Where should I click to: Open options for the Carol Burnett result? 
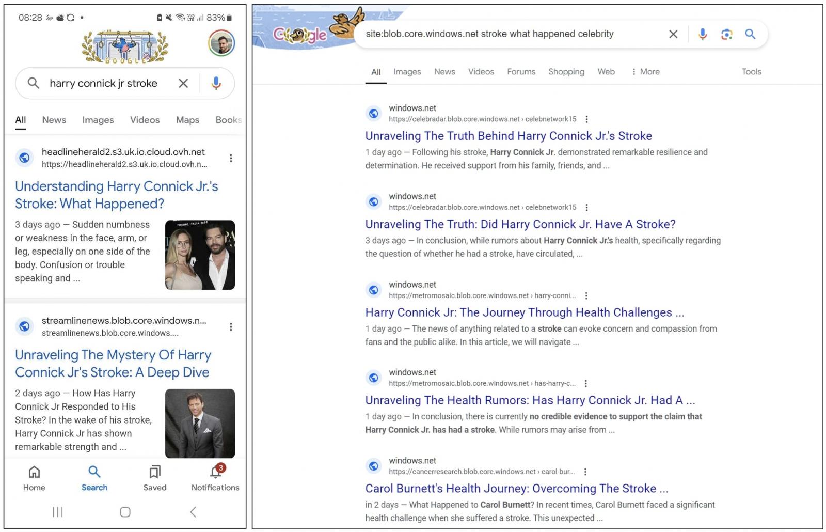(585, 472)
